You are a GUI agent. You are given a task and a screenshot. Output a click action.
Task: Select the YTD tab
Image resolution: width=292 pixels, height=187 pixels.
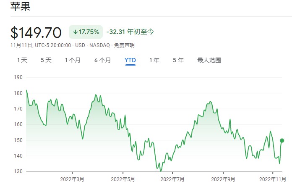[x=130, y=60]
